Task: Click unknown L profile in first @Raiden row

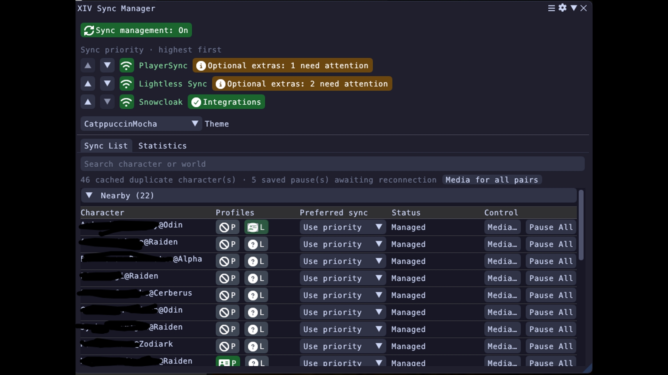Action: (x=256, y=244)
